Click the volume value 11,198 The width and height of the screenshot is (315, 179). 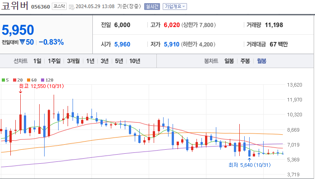click(x=274, y=25)
